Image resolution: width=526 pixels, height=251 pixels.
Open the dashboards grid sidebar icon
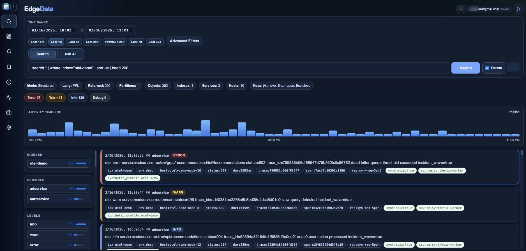click(x=9, y=37)
